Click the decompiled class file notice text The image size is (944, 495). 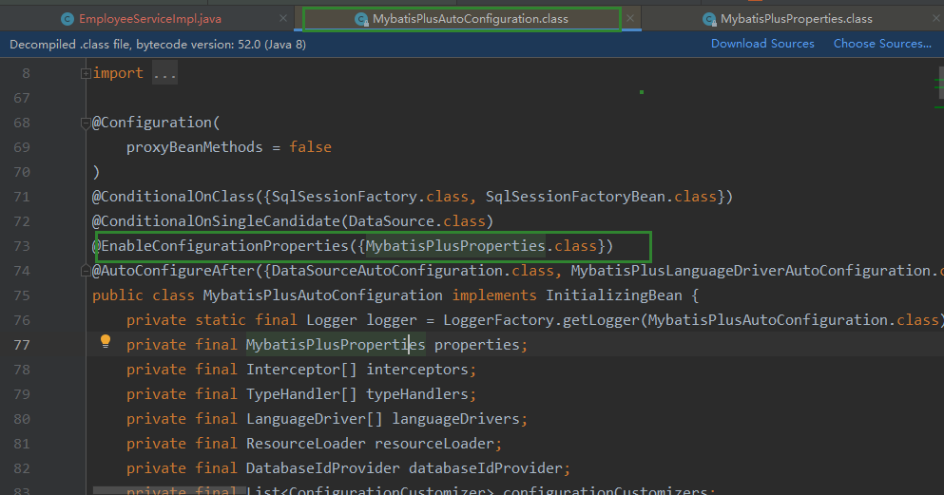pyautogui.click(x=158, y=45)
